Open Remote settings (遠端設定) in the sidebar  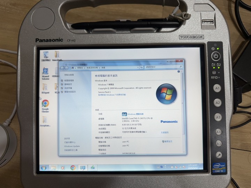[x=68, y=84]
